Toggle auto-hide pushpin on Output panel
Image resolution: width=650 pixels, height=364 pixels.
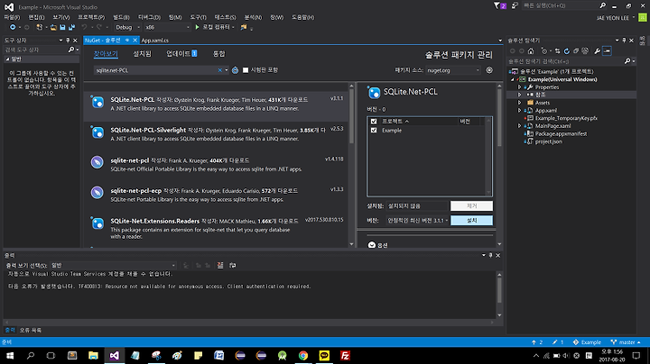coord(490,256)
